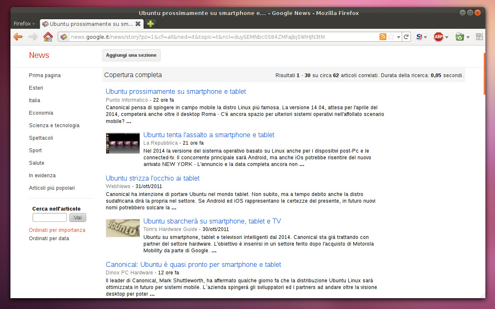Bookmark page with the star icon
495x309 pixels.
(x=391, y=37)
